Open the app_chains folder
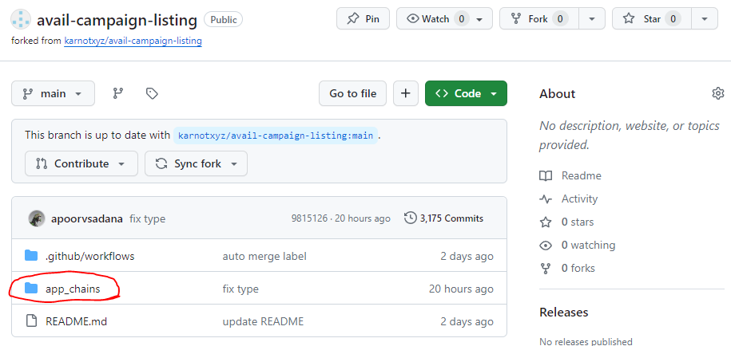This screenshot has height=346, width=731. click(73, 289)
